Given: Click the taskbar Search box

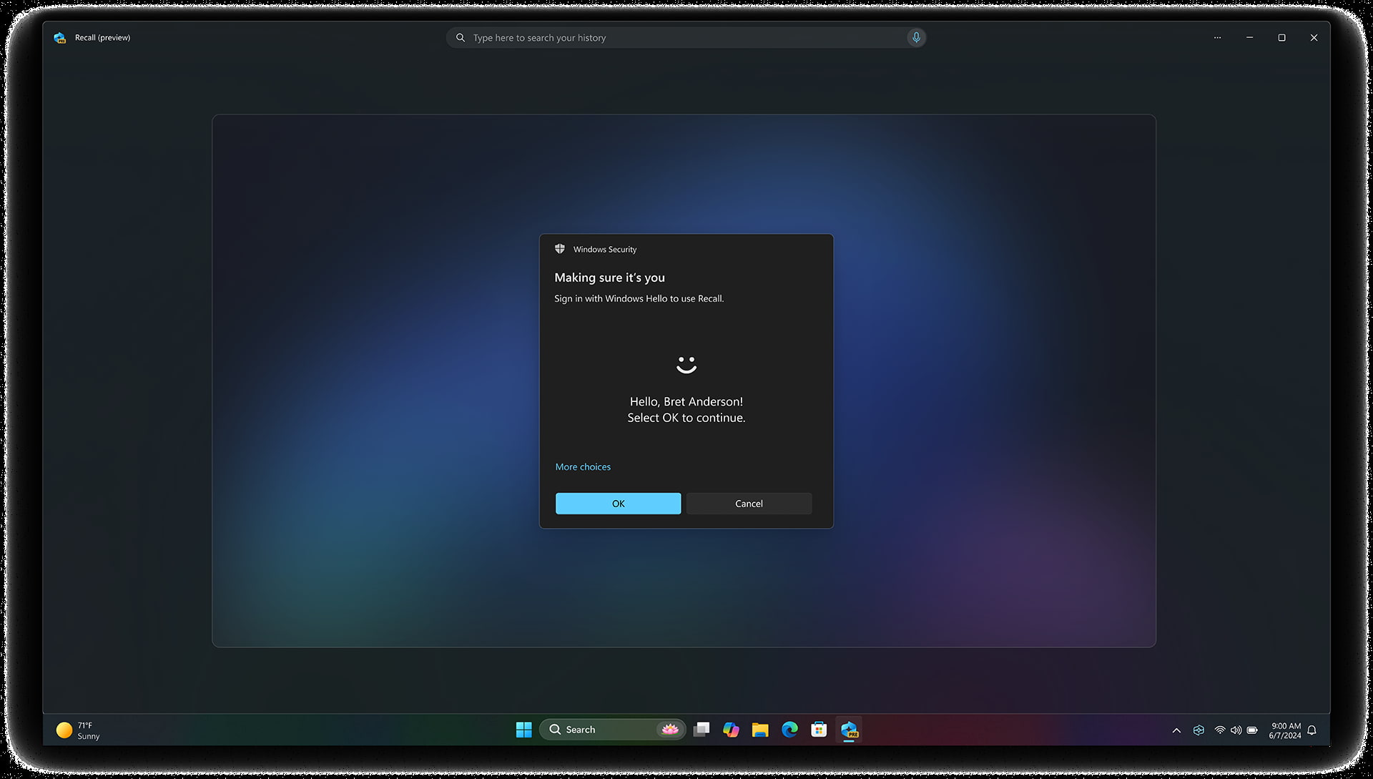Looking at the screenshot, I should (612, 730).
